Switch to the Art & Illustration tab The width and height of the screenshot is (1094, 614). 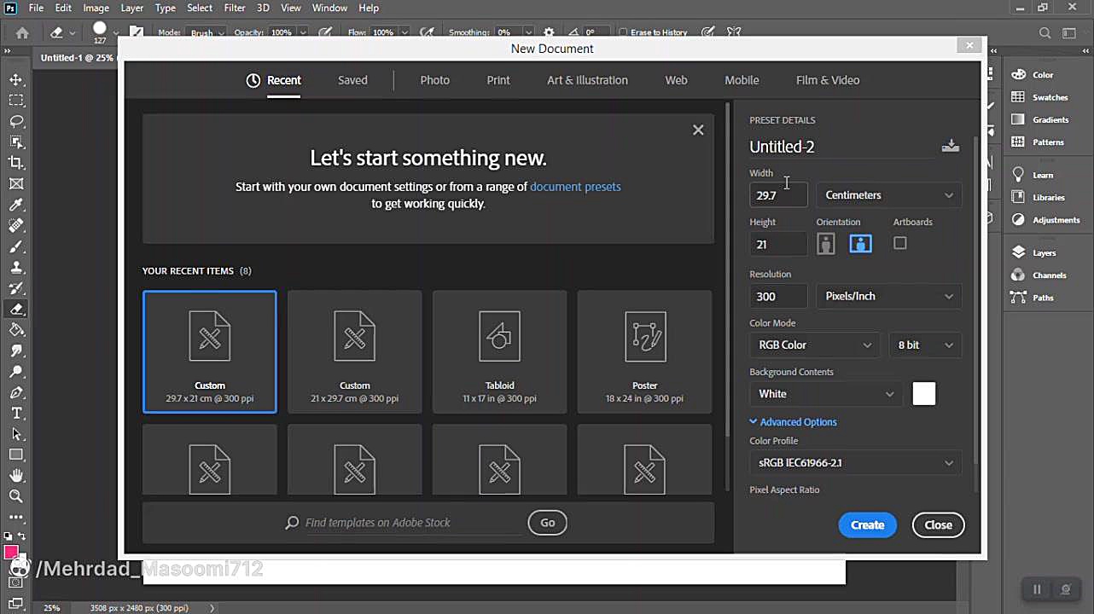(x=587, y=80)
